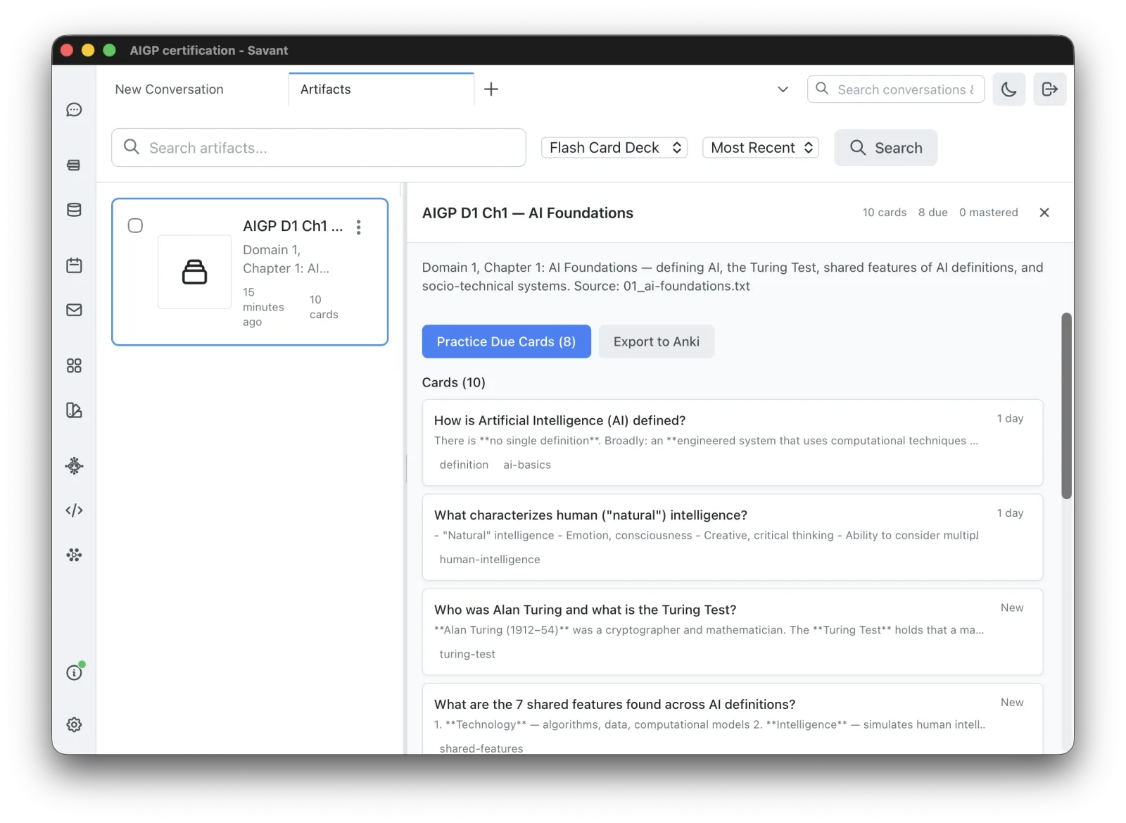Click the "turing-test" tag
Screen dimensions: 1126x823
(467, 654)
